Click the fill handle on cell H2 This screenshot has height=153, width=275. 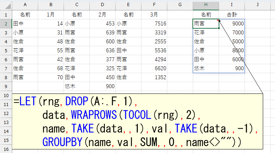219,28
